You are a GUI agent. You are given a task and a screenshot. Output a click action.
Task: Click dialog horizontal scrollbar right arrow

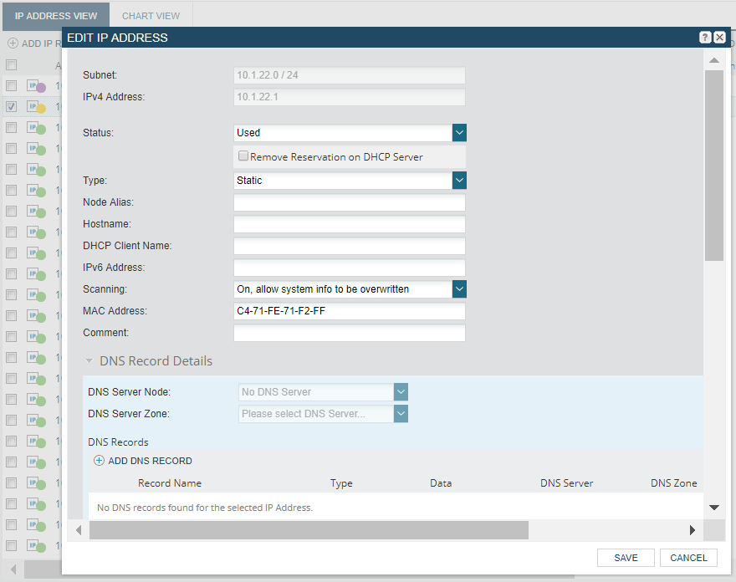coord(693,530)
